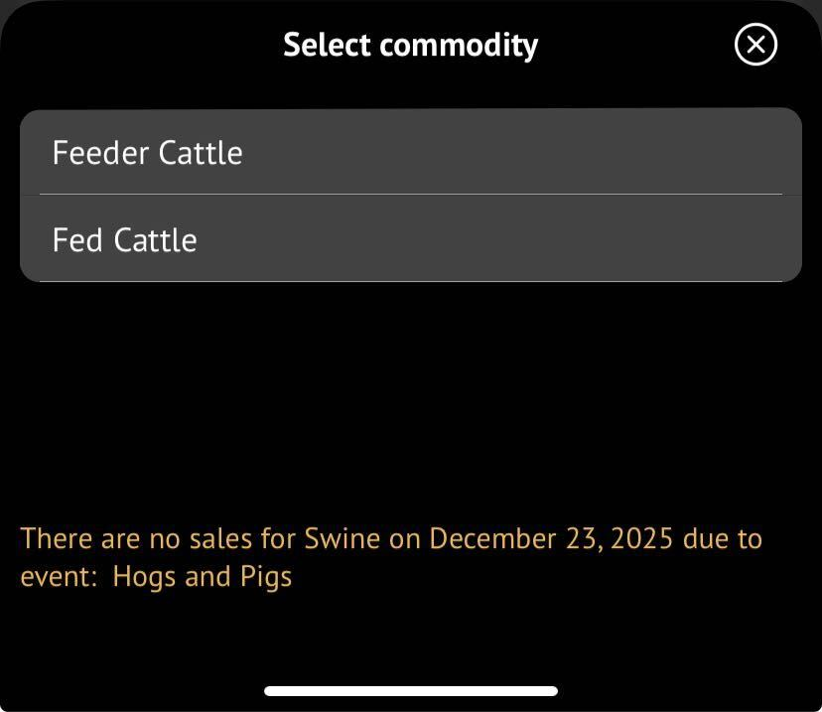Tap the Feeder Cattle label text
This screenshot has height=712, width=822.
point(147,153)
